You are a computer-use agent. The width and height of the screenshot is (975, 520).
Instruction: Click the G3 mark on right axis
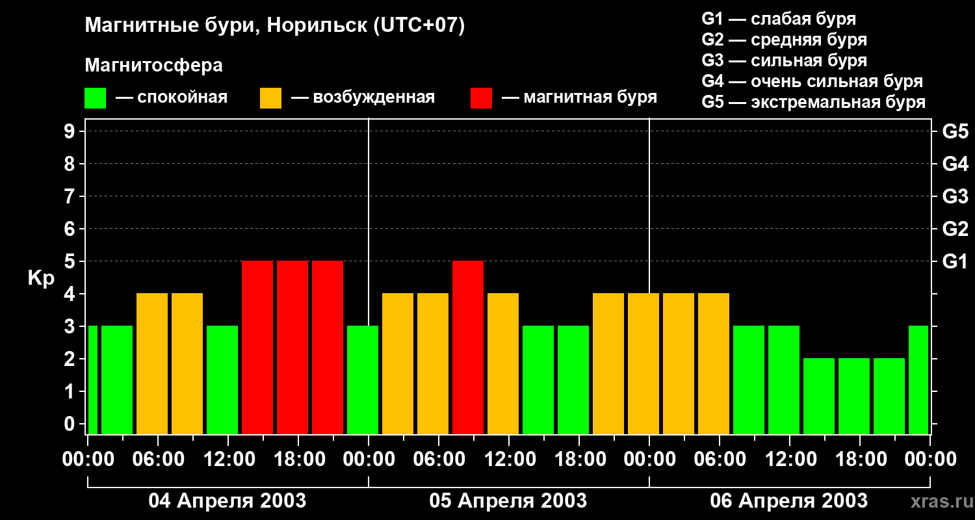coord(955,196)
